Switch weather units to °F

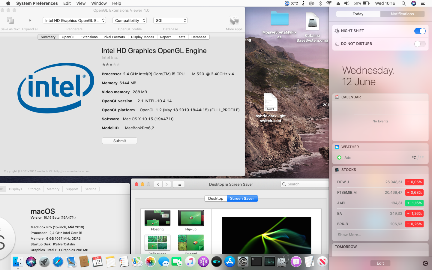point(422,157)
